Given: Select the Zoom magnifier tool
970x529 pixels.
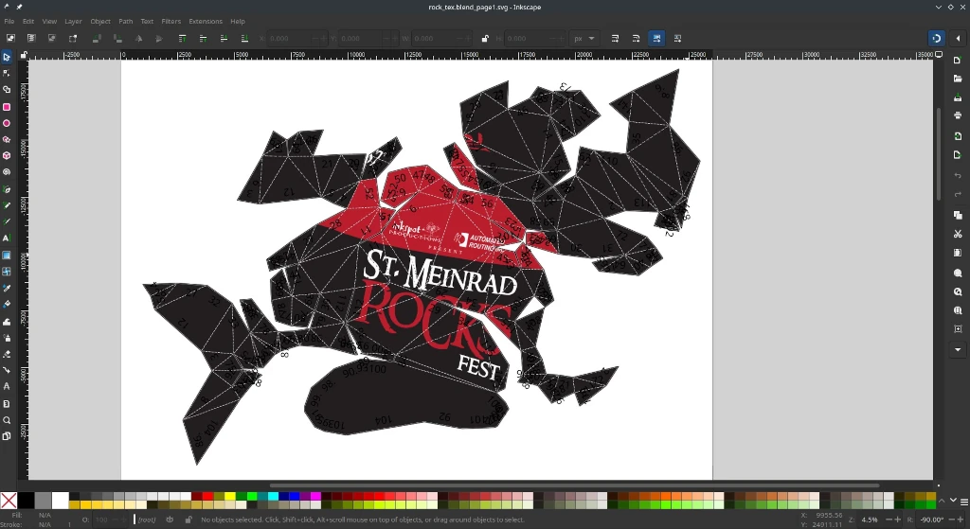Looking at the screenshot, I should tap(7, 419).
